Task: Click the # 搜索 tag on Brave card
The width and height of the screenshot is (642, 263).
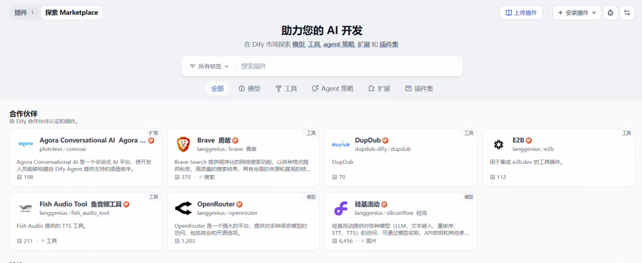Action: 207,177
